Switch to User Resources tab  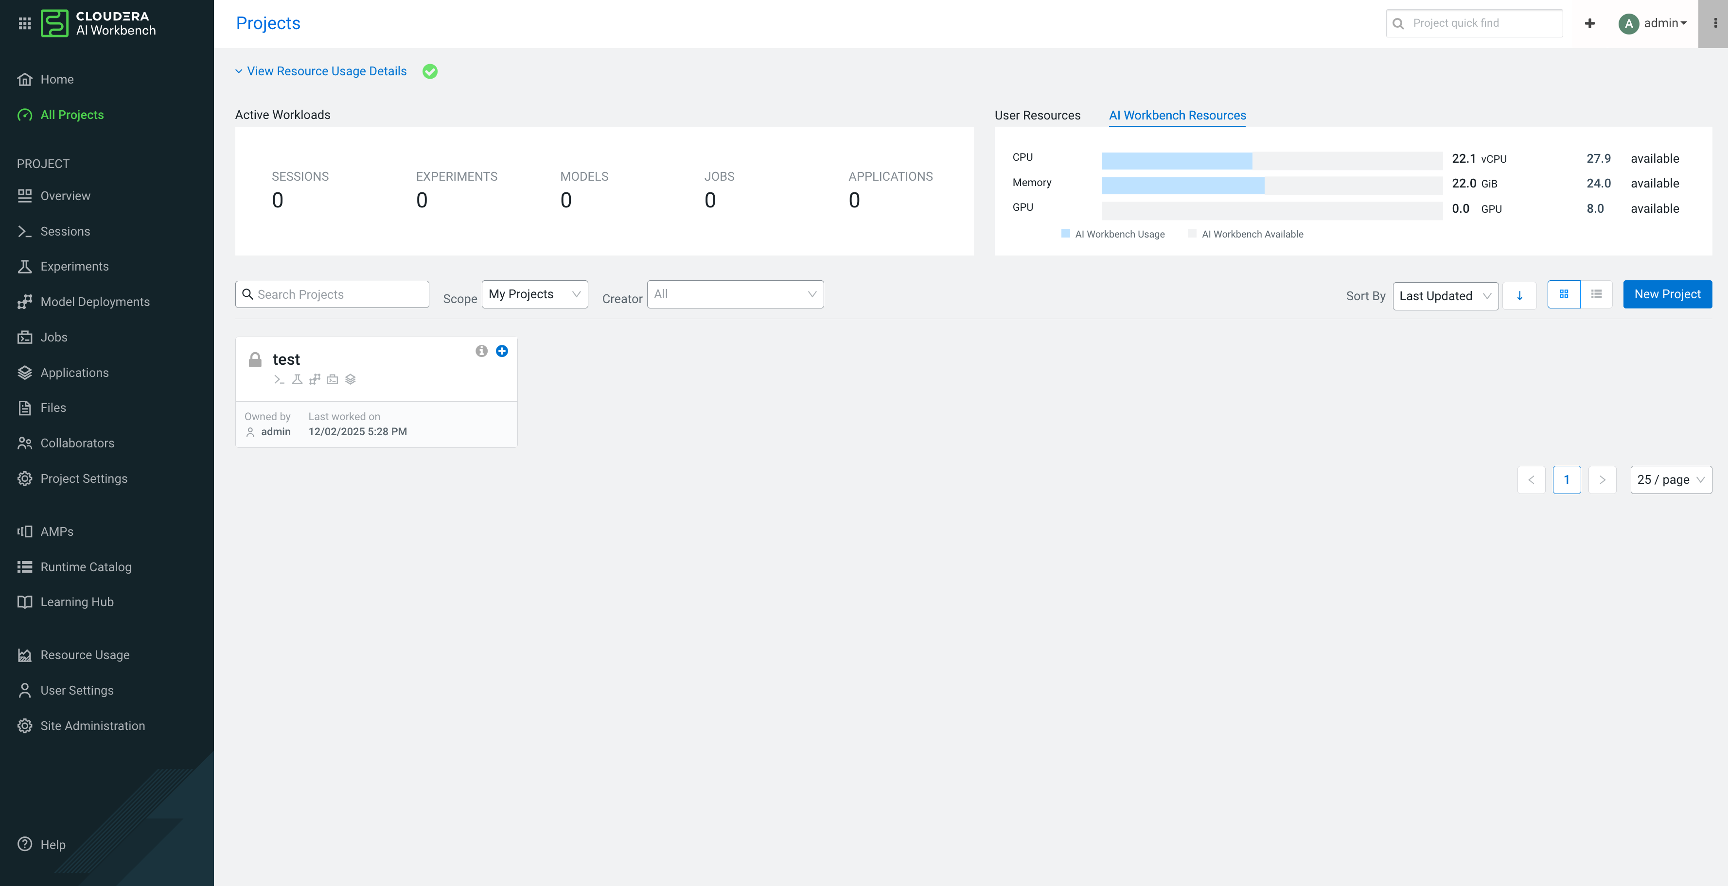point(1037,115)
